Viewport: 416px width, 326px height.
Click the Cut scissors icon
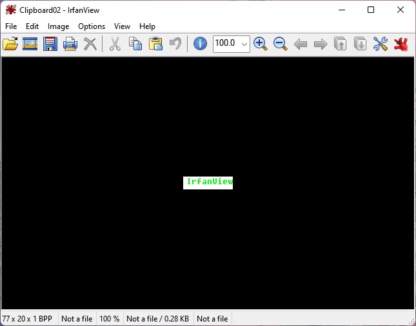(115, 44)
